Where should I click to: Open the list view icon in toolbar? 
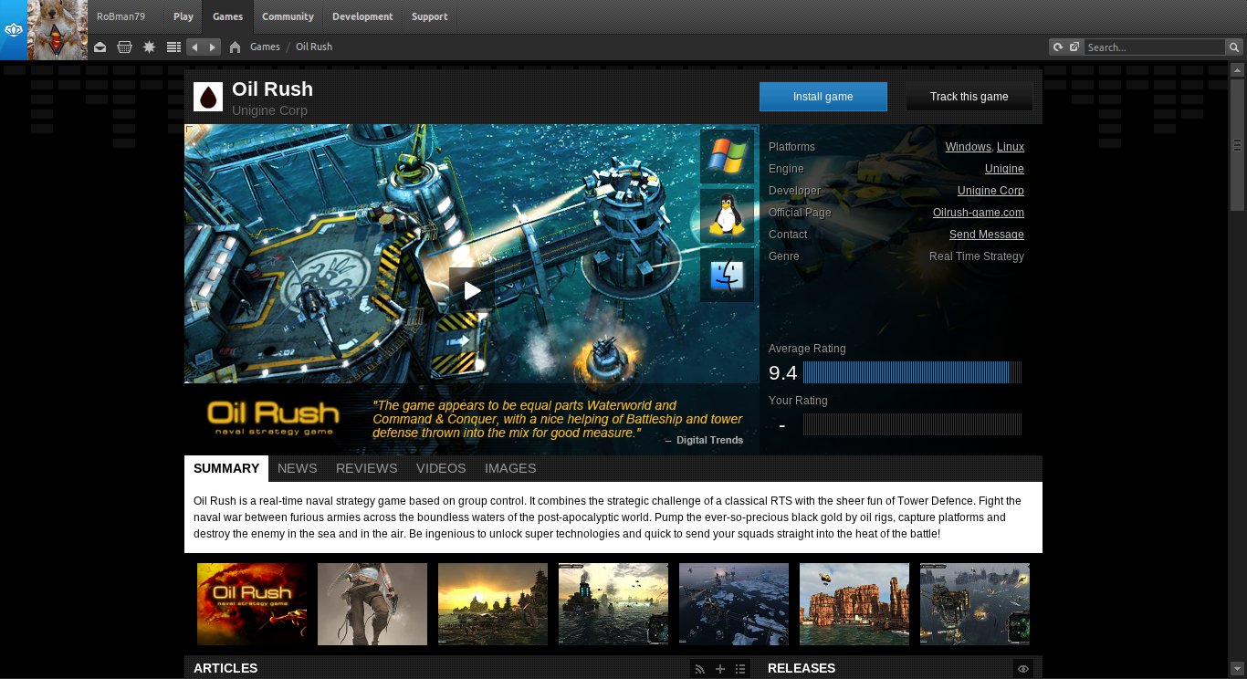pyautogui.click(x=173, y=47)
